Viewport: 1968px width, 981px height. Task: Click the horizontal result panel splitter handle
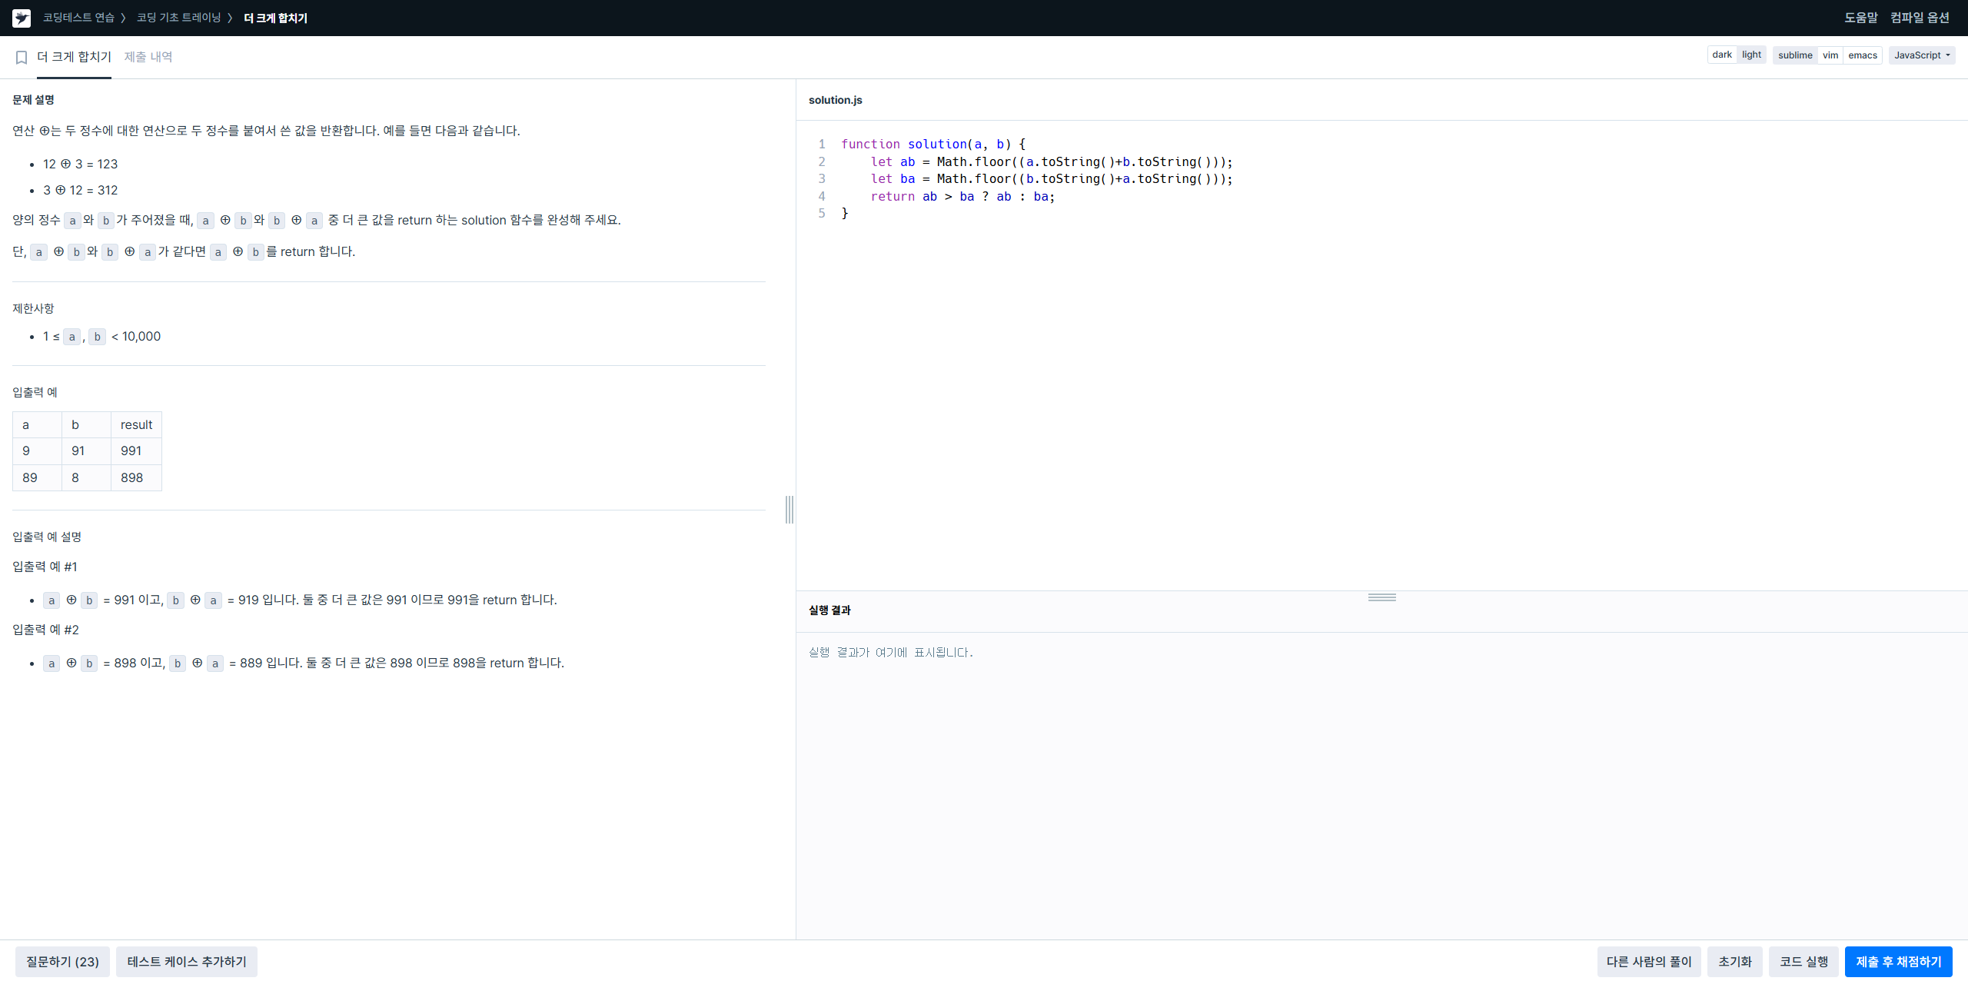tap(1381, 597)
